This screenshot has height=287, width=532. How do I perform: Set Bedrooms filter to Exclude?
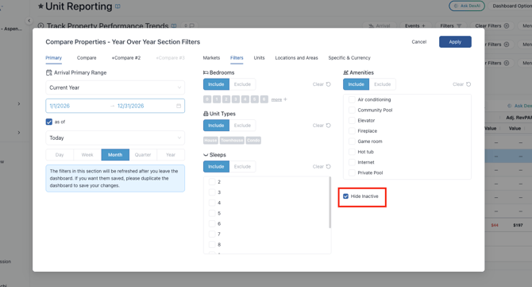242,84
